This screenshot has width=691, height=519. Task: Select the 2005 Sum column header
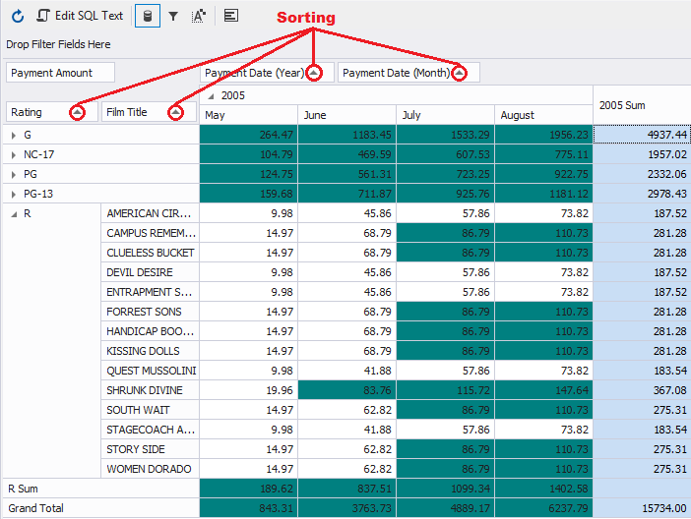(642, 105)
